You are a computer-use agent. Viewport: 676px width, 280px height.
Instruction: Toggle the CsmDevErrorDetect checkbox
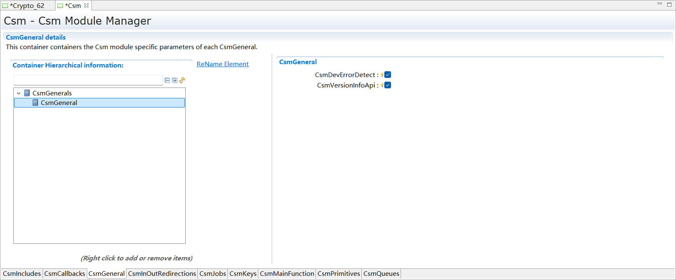click(x=388, y=75)
